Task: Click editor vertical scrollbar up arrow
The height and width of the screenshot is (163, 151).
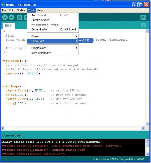Action: click(x=148, y=31)
